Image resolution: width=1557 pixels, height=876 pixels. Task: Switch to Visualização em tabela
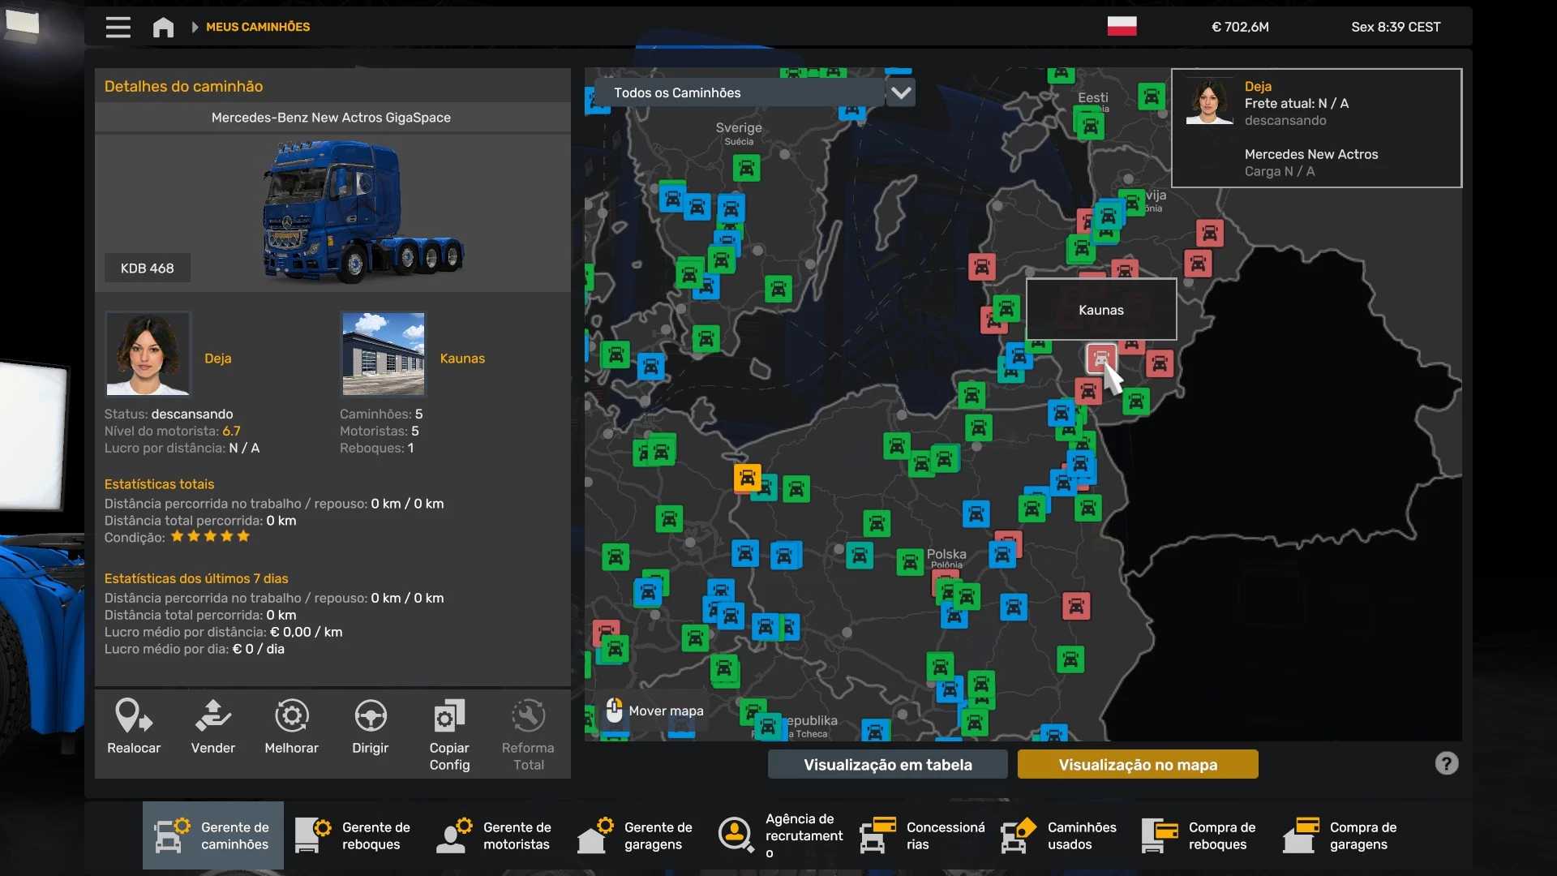(887, 764)
